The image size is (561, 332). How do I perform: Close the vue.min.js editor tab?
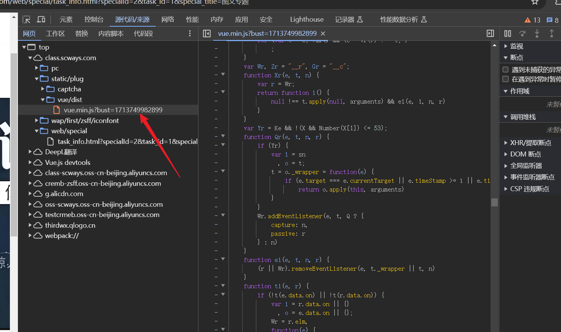pyautogui.click(x=323, y=34)
